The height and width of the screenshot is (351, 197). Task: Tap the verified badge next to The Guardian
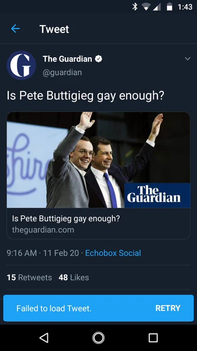tap(98, 59)
